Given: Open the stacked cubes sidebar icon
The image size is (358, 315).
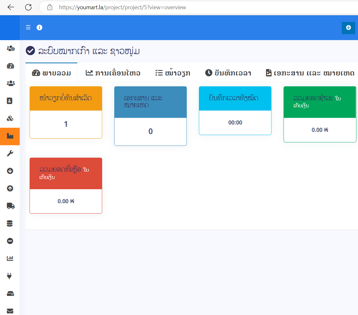Looking at the screenshot, I should pos(10,118).
